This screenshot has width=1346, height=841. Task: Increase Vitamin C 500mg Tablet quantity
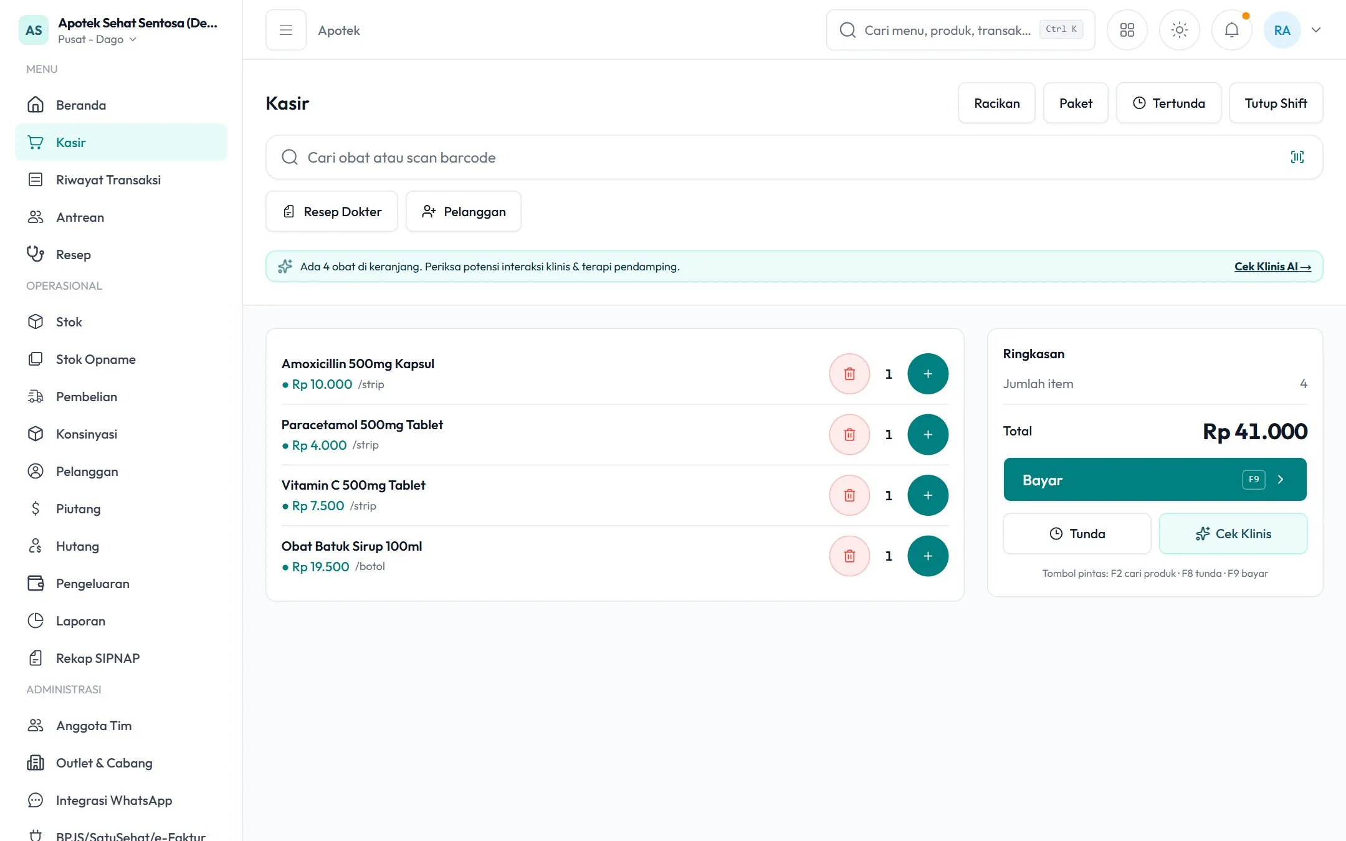tap(927, 495)
